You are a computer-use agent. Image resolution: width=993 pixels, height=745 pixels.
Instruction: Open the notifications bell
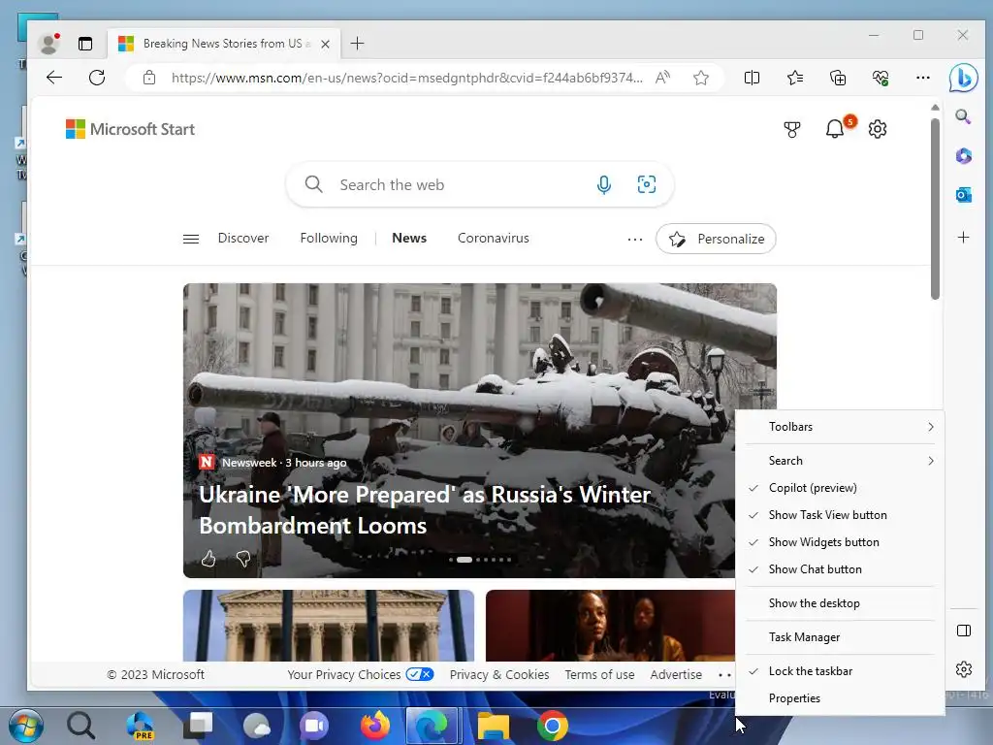tap(835, 129)
